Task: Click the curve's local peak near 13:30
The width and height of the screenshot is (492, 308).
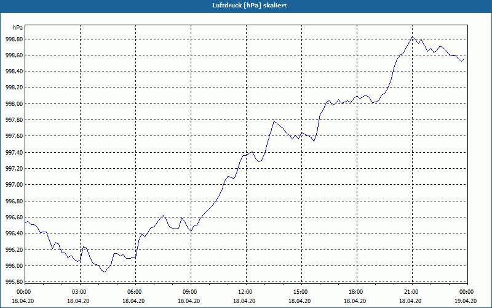Action: [x=274, y=121]
